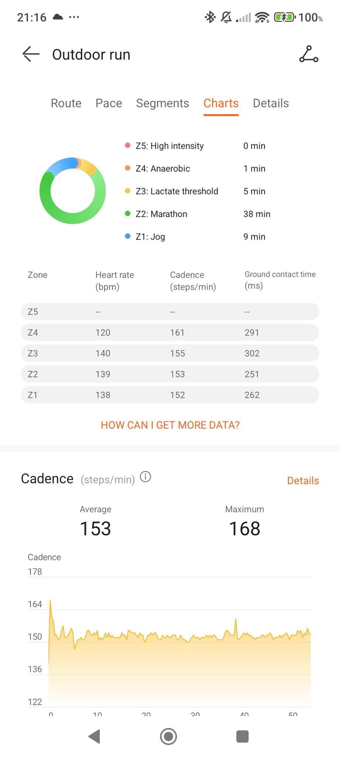Image resolution: width=340 pixels, height=757 pixels.
Task: Open the Segments tab
Action: click(162, 103)
